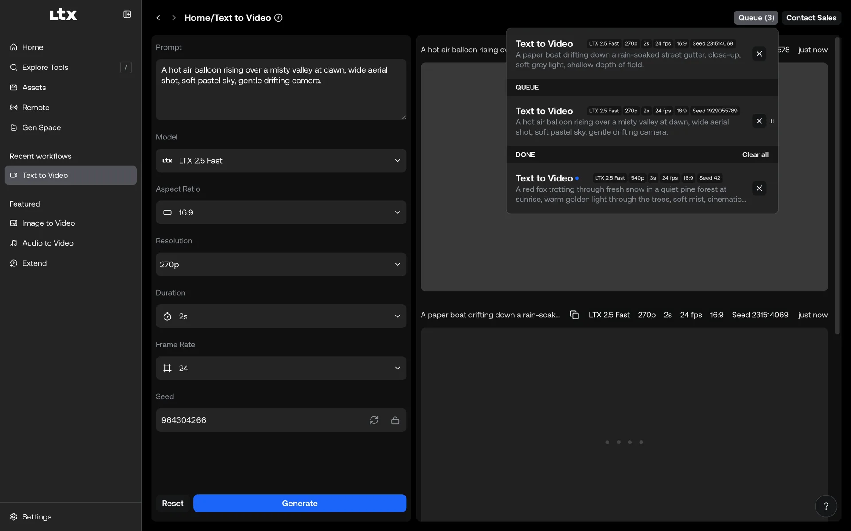Click the results panel vertical scrollbar
The image size is (851, 531).
[837, 186]
